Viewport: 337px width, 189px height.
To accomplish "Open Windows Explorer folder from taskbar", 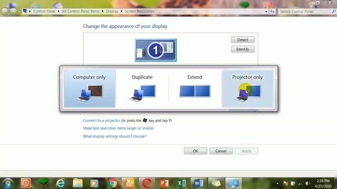I will tap(77, 183).
